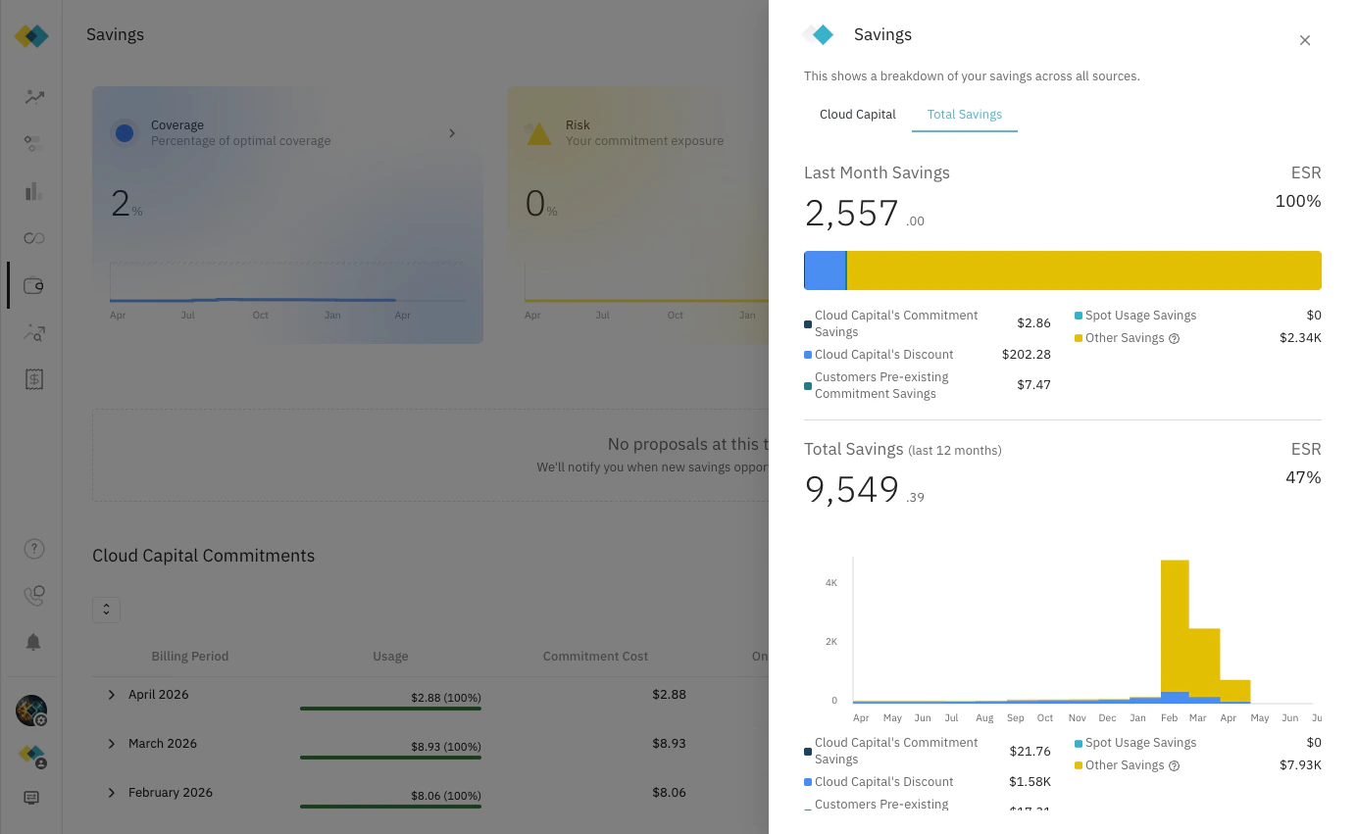The height and width of the screenshot is (834, 1357).
Task: Open the chart search sidebar icon
Action: pos(34,333)
